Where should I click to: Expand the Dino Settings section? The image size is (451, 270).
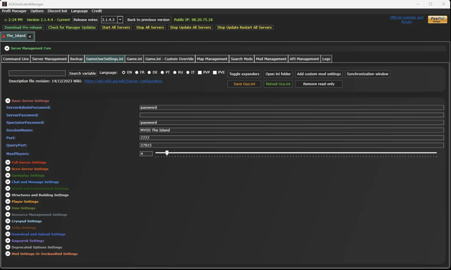coord(8,208)
